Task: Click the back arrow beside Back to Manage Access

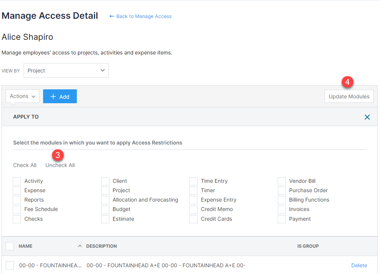Action: point(111,16)
